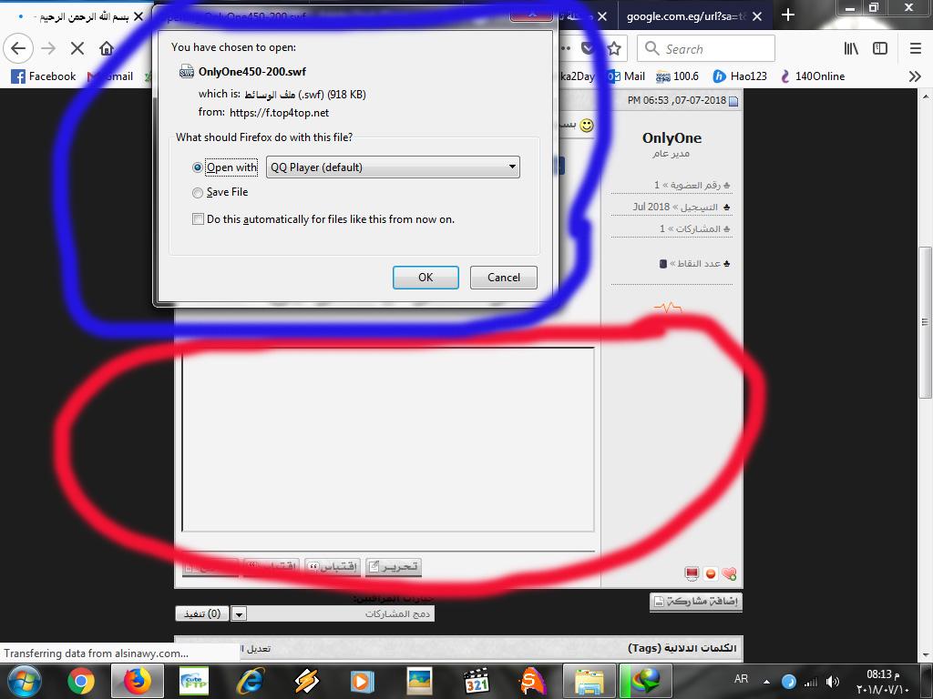Toggle the Firefox sidebar icon

click(880, 49)
